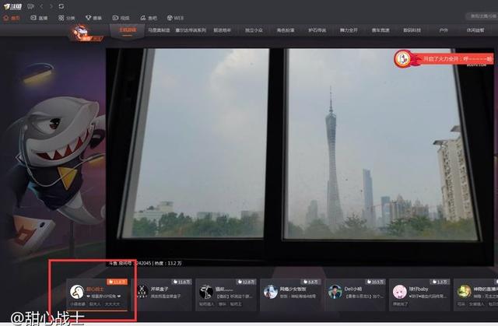Viewport: 498px width, 326px height.
Task: Switch to the 独立小众 category tab
Action: coord(254,30)
